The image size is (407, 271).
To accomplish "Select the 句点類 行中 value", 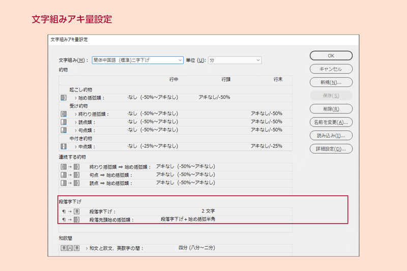I will click(x=153, y=130).
